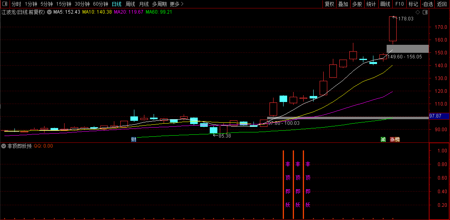Screen dimensions: 450x220
Task: Select the cyan candle with 85.38 low
Action: pos(213,130)
